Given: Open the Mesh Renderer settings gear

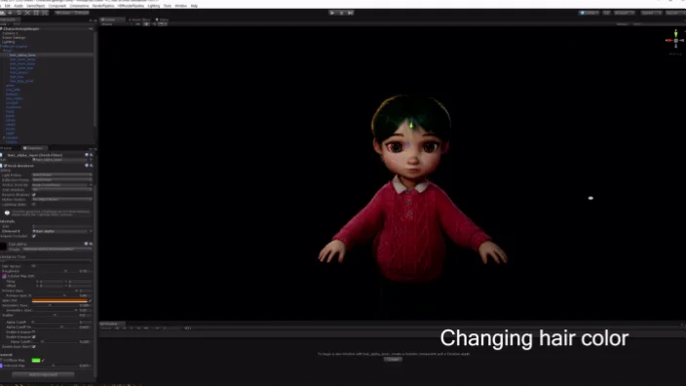Looking at the screenshot, I should click(x=91, y=166).
